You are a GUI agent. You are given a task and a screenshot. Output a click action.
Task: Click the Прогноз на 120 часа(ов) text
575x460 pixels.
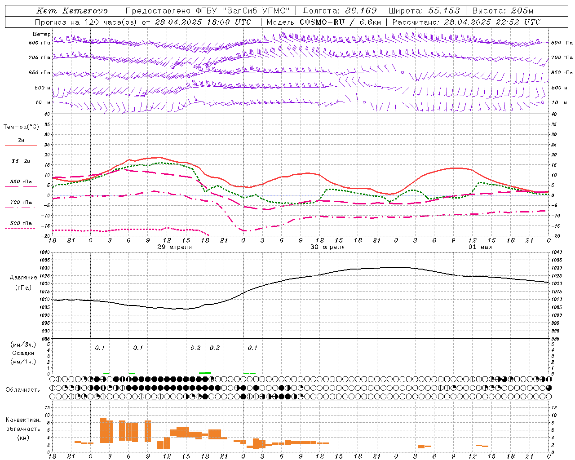pyautogui.click(x=86, y=22)
